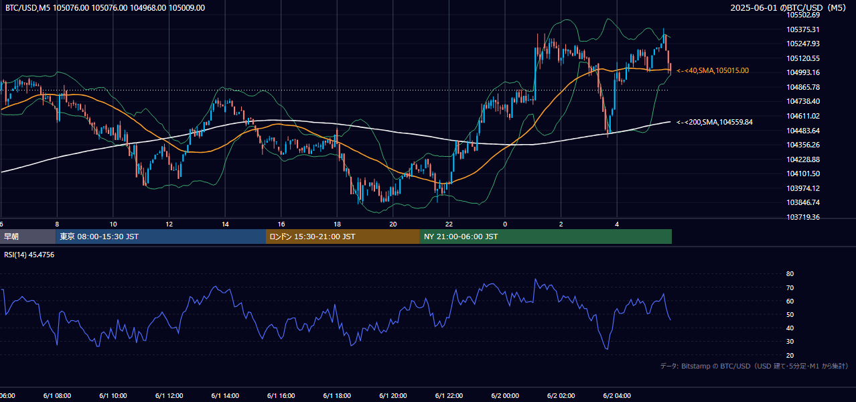Image resolution: width=856 pixels, height=402 pixels.
Task: Click the 6/2 04:00 bottom time label
Action: click(x=616, y=396)
